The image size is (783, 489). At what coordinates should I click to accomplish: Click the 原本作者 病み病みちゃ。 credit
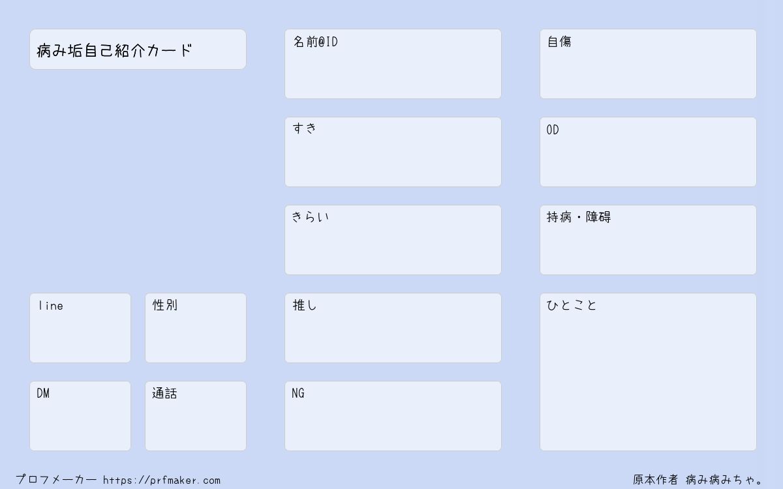pyautogui.click(x=698, y=480)
